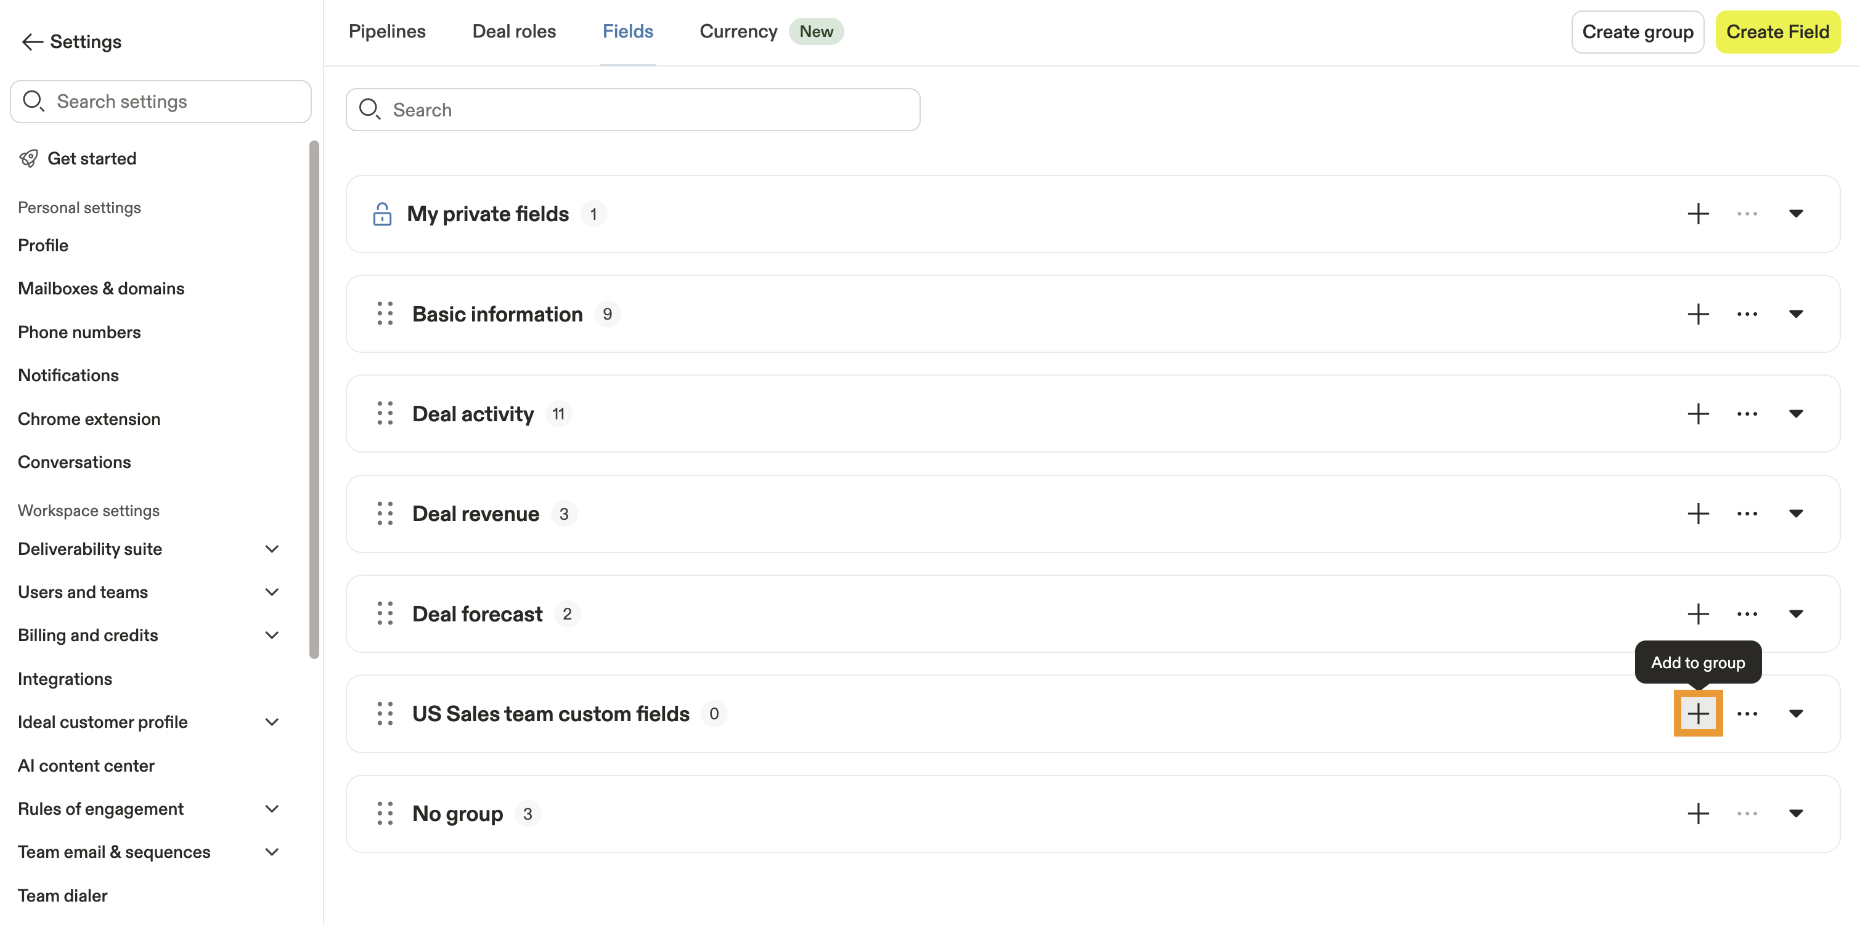Expand the My private fields group
Image resolution: width=1860 pixels, height=925 pixels.
pos(1796,214)
